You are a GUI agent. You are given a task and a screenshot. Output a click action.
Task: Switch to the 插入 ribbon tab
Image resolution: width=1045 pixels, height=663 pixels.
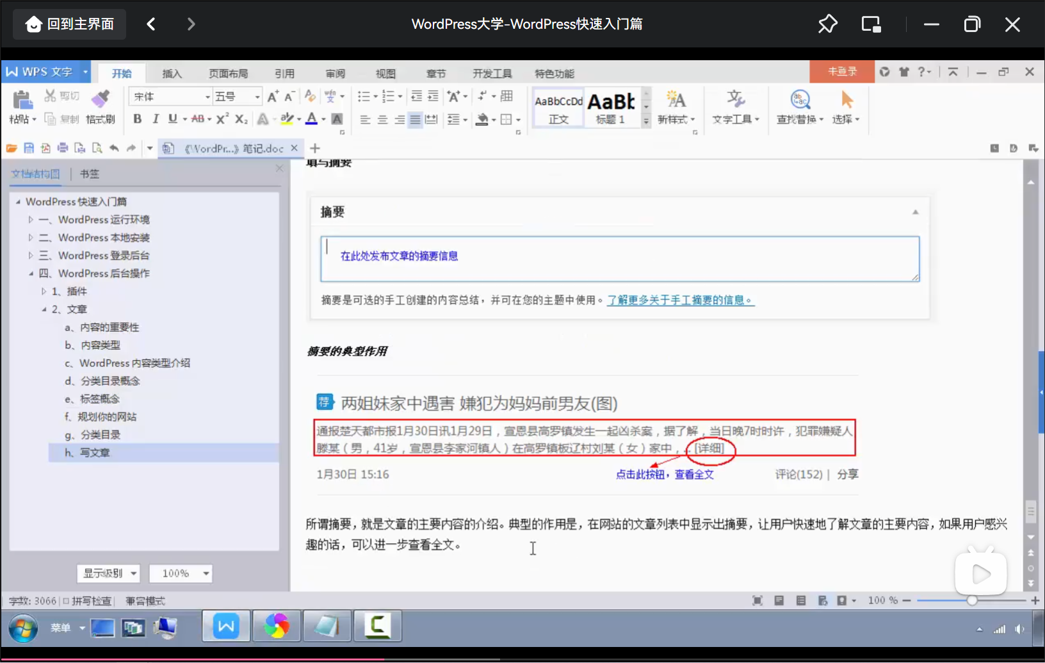pos(172,74)
